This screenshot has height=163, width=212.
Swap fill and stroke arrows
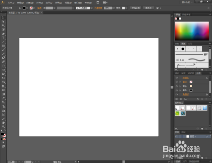[x=5, y=130]
